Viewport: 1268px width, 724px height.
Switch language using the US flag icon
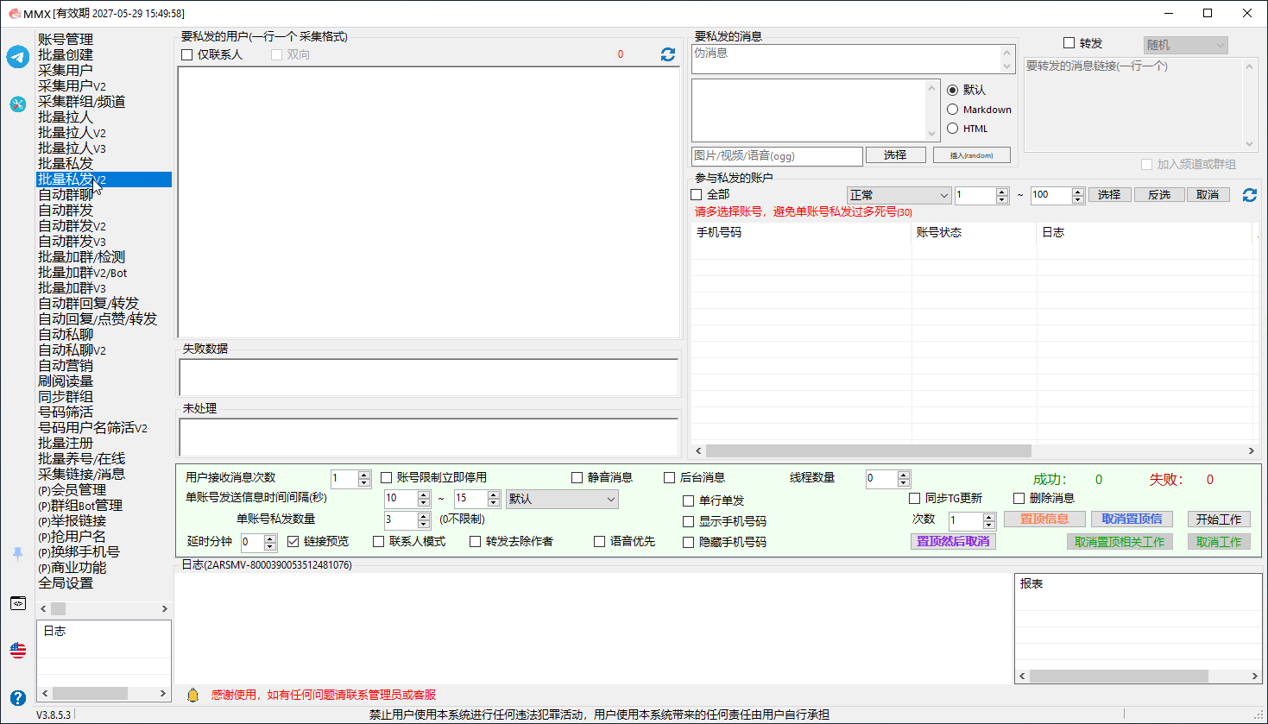[x=18, y=650]
